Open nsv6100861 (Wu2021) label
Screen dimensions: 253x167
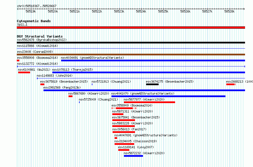coord(34,70)
